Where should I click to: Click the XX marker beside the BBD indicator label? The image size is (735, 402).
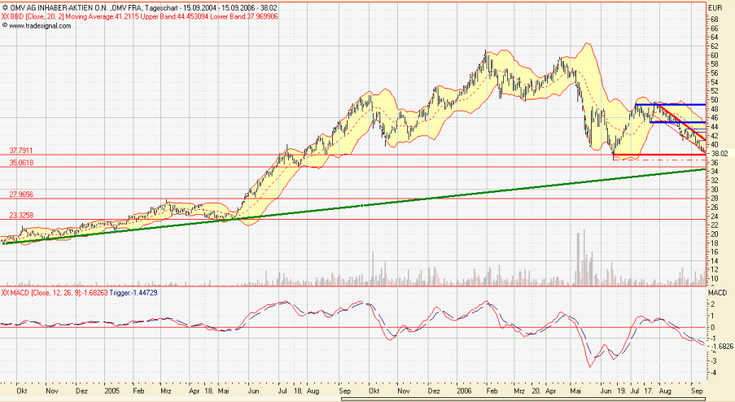(x=6, y=17)
